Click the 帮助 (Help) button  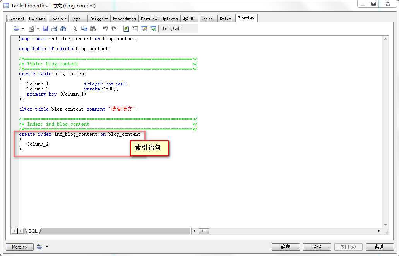pyautogui.click(x=379, y=247)
